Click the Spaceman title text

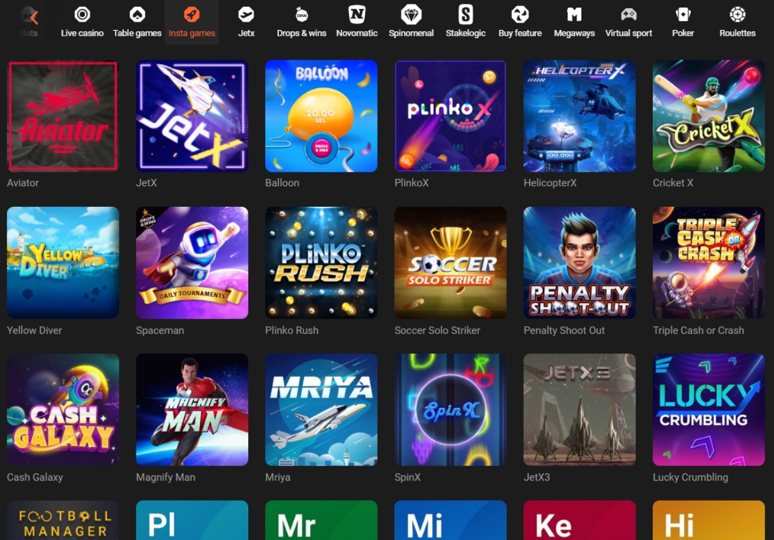(160, 330)
